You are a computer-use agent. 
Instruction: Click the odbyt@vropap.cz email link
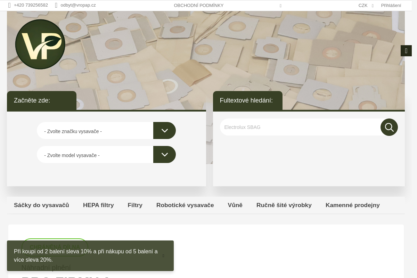coord(78,5)
